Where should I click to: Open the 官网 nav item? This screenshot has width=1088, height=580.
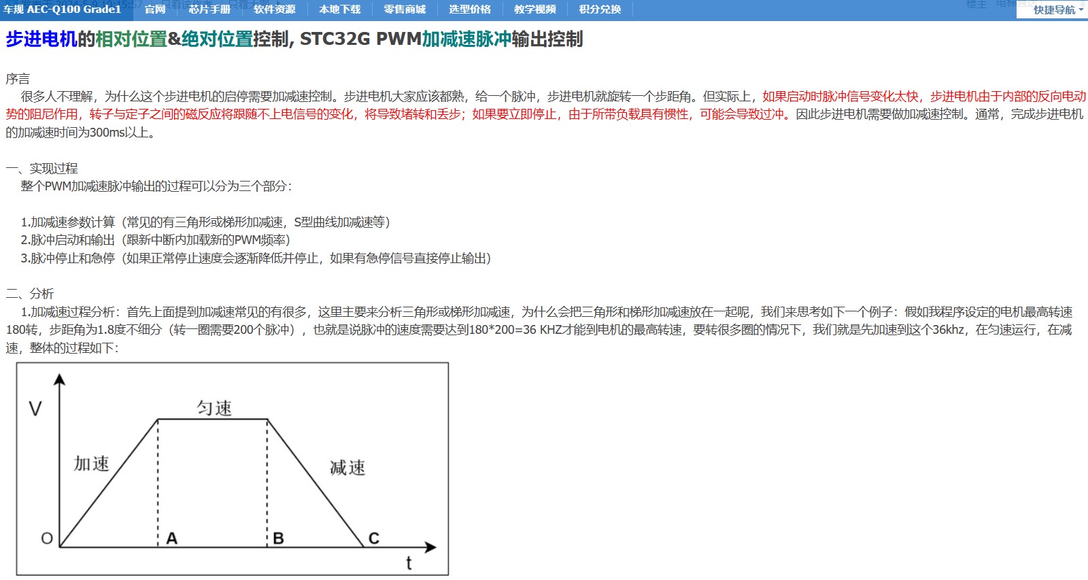(x=155, y=10)
